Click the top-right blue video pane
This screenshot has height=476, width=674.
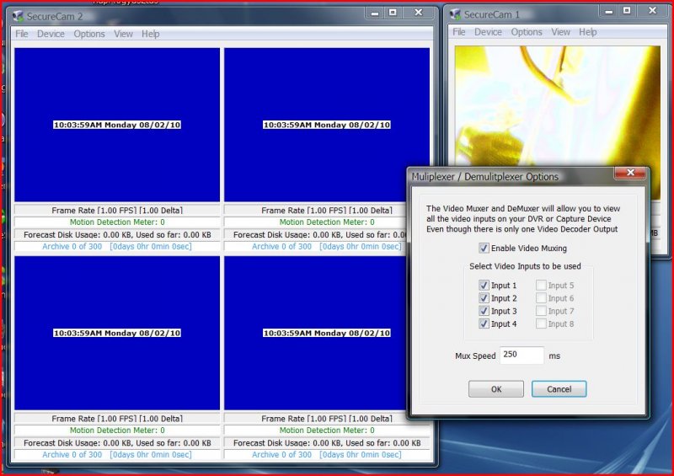tap(327, 125)
